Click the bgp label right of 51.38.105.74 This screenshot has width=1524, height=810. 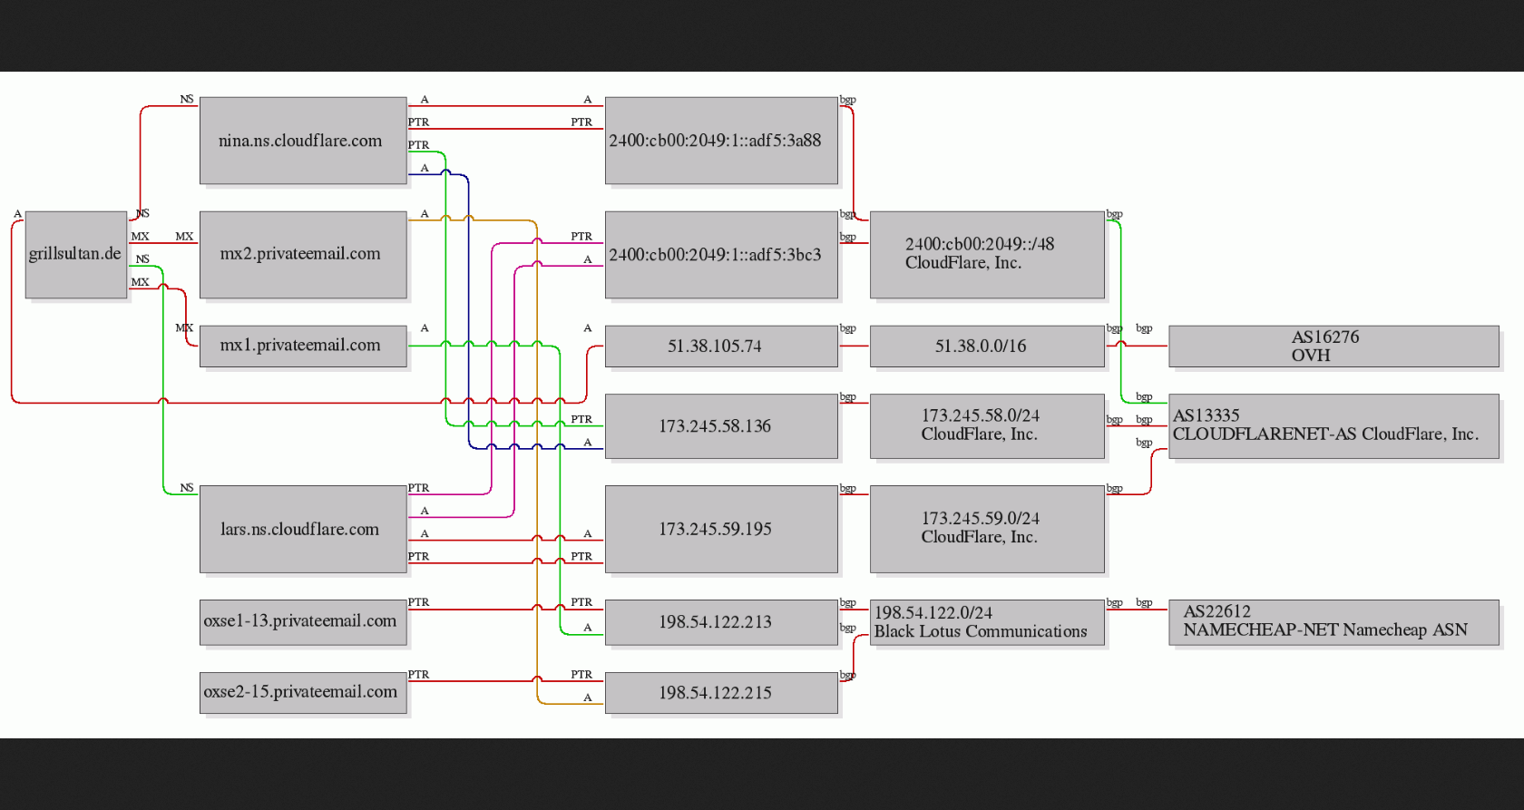(x=847, y=328)
